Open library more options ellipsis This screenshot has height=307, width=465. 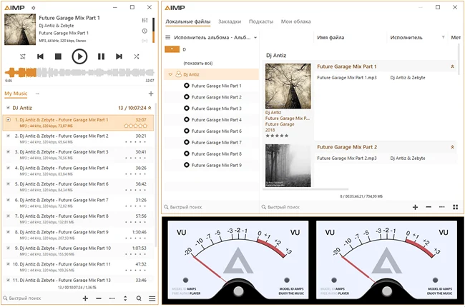pos(442,207)
